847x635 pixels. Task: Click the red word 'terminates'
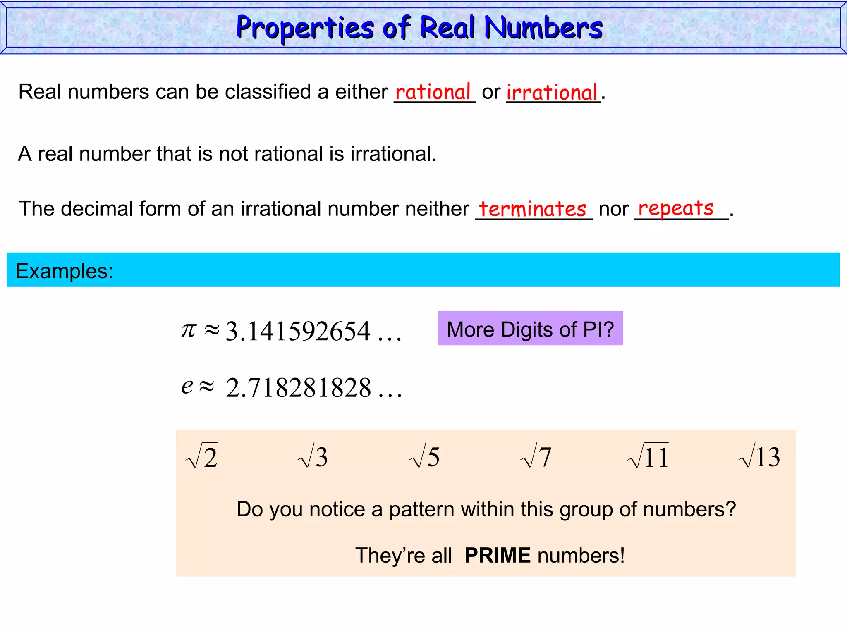[x=533, y=209]
